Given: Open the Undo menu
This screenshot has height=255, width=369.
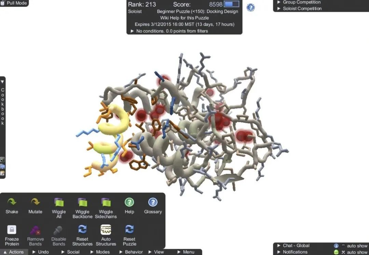Looking at the screenshot, I should (41, 252).
